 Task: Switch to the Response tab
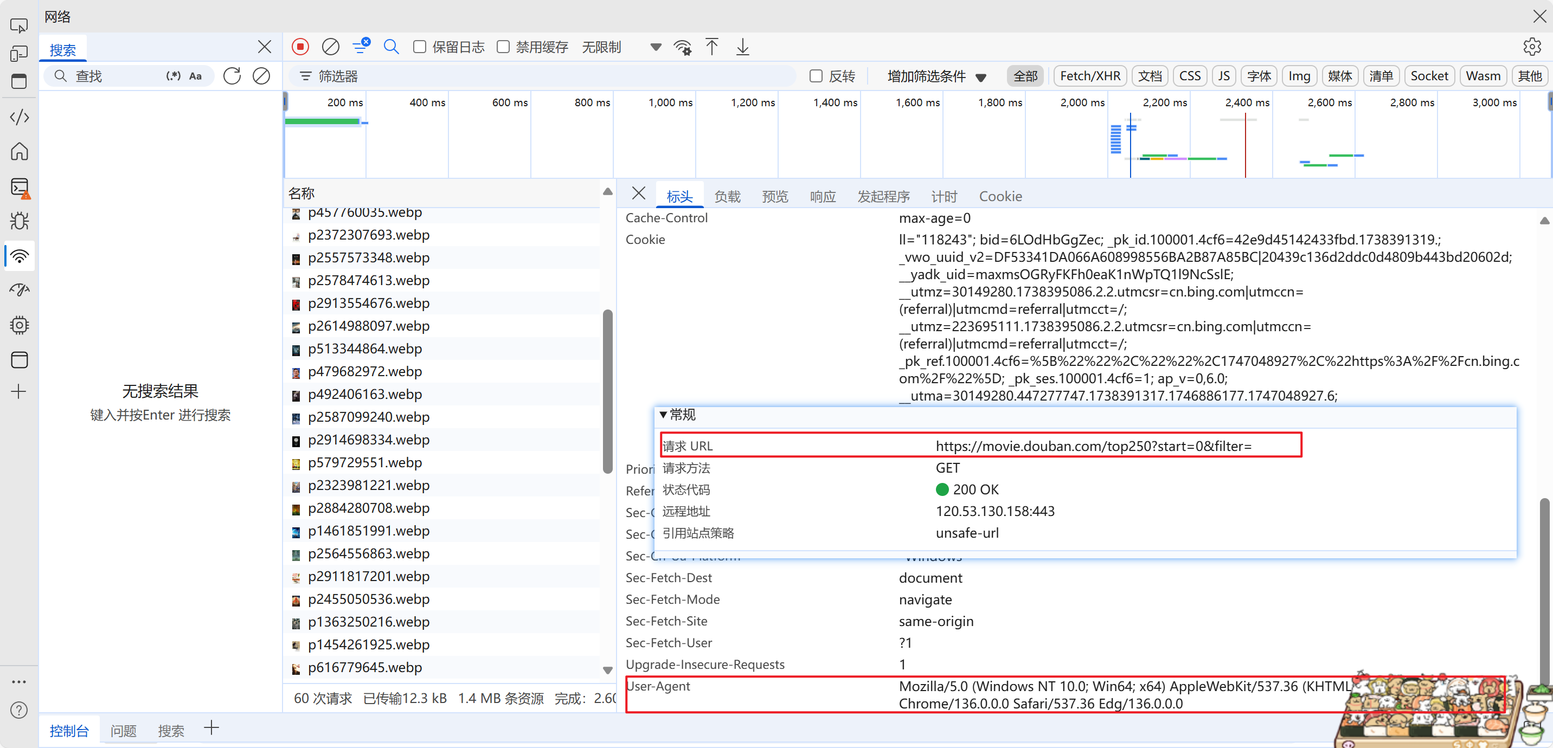tap(822, 197)
